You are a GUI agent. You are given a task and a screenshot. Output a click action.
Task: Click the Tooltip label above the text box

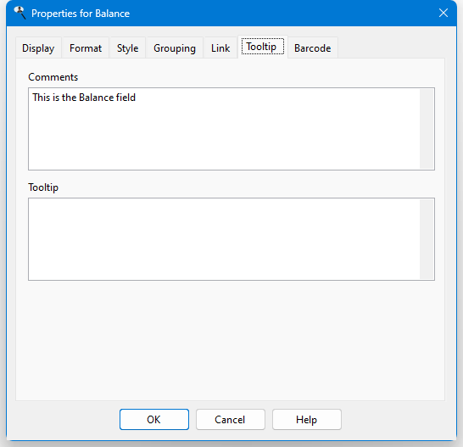(43, 187)
